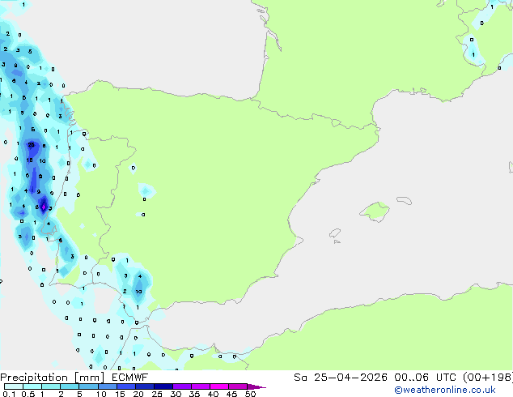Viewport: 513px width, 397px height.
Task: Click the Menorca island outline
Action: point(405,200)
